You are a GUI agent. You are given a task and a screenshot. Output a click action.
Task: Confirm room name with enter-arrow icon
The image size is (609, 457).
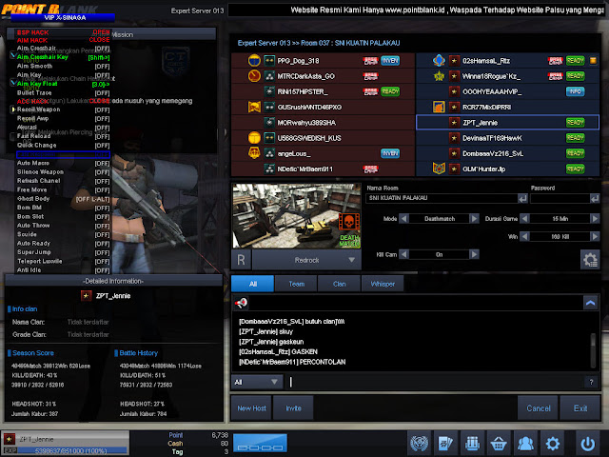(522, 198)
